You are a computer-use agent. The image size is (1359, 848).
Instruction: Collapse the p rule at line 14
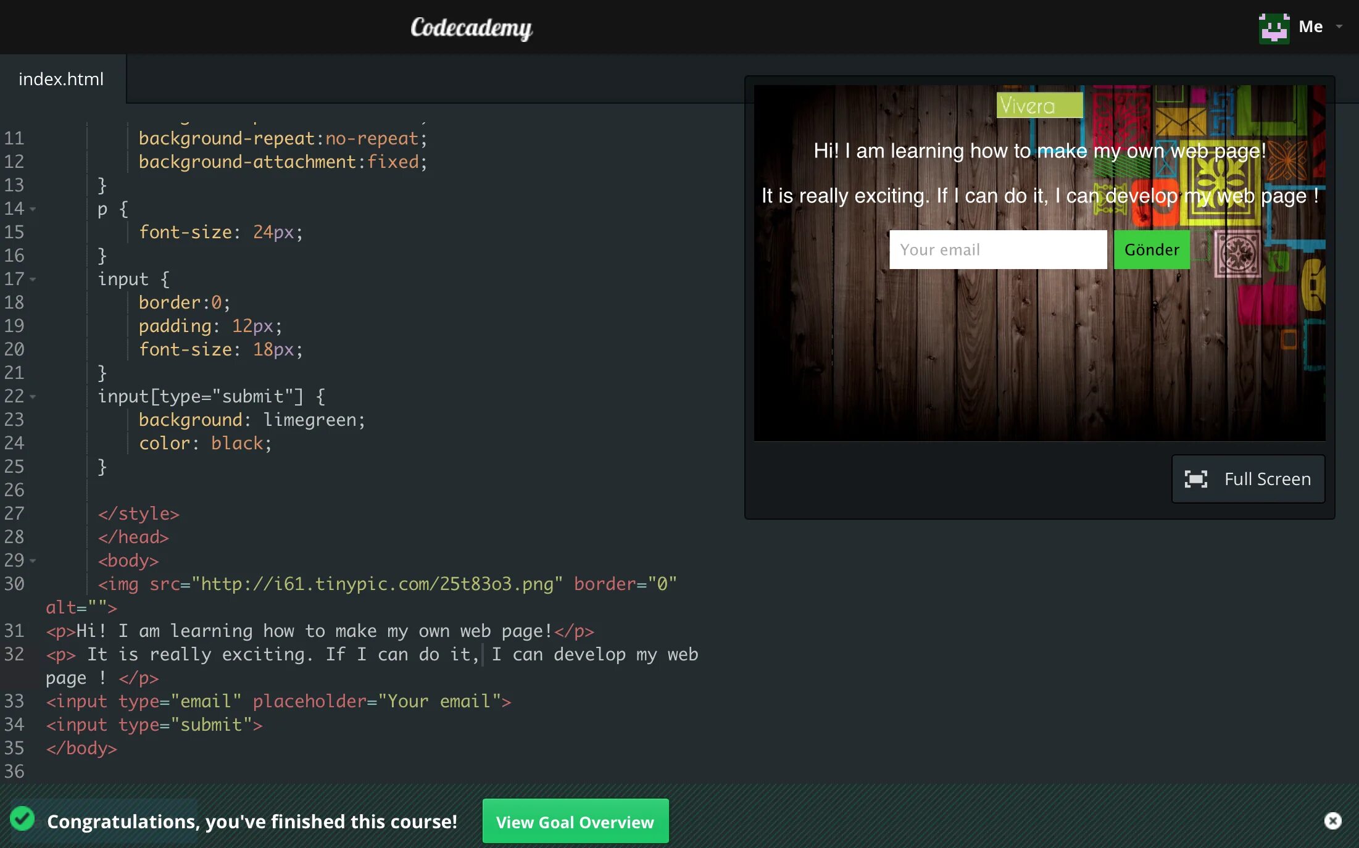point(33,209)
